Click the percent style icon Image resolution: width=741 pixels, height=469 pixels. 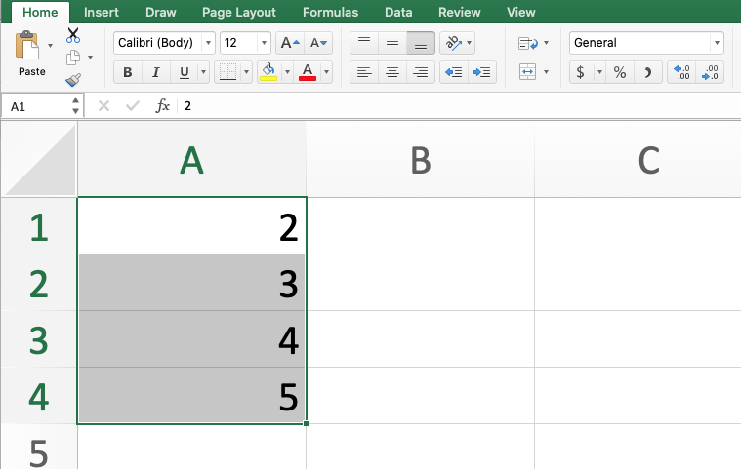pyautogui.click(x=619, y=72)
